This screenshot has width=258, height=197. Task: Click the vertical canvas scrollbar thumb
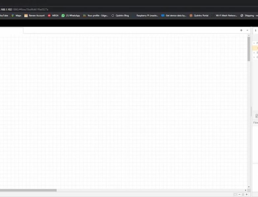click(x=249, y=49)
